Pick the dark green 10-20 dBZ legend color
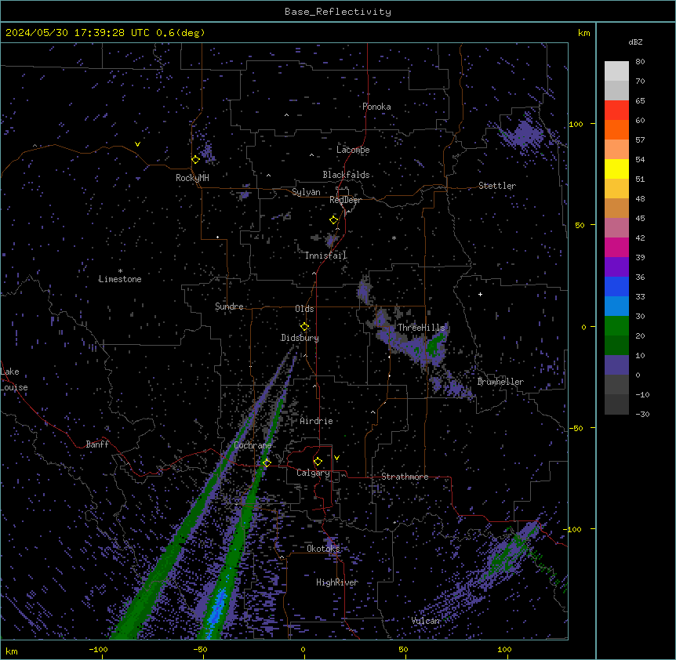 [x=616, y=345]
